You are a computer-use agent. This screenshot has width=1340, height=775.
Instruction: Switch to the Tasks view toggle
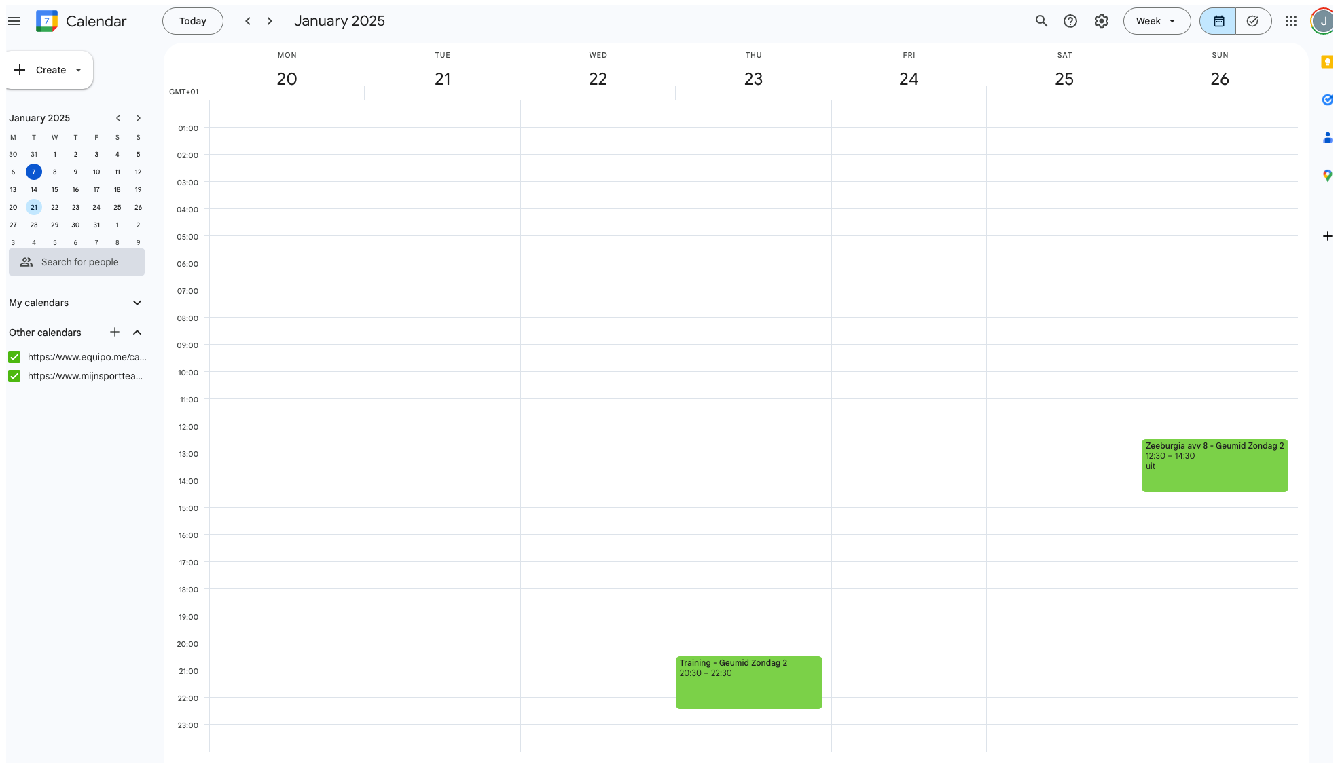(x=1253, y=21)
